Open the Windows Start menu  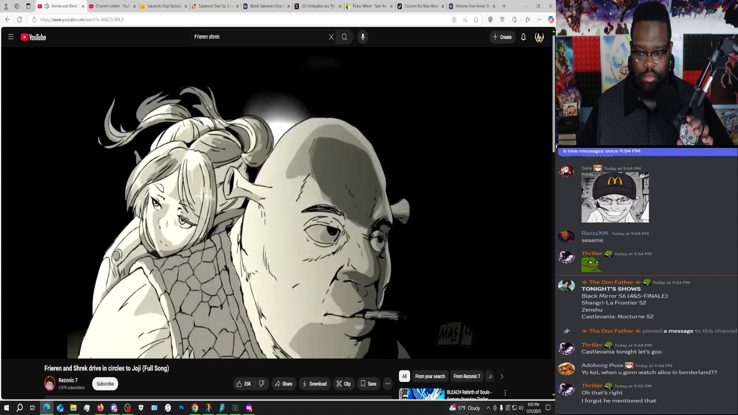point(6,408)
